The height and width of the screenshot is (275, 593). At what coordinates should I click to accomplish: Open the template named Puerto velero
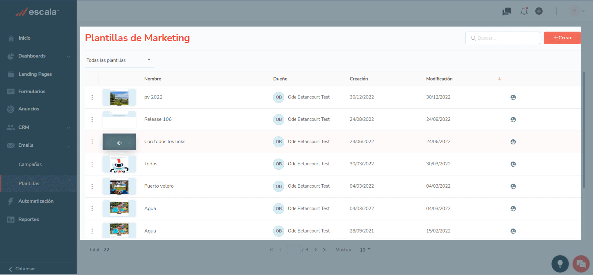click(159, 186)
